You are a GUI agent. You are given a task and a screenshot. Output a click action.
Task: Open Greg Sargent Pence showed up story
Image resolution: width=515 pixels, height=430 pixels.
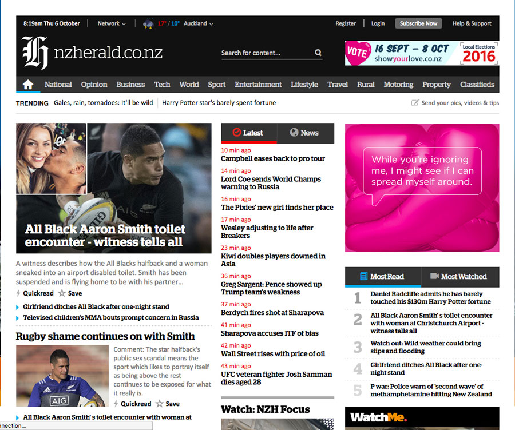pyautogui.click(x=271, y=288)
